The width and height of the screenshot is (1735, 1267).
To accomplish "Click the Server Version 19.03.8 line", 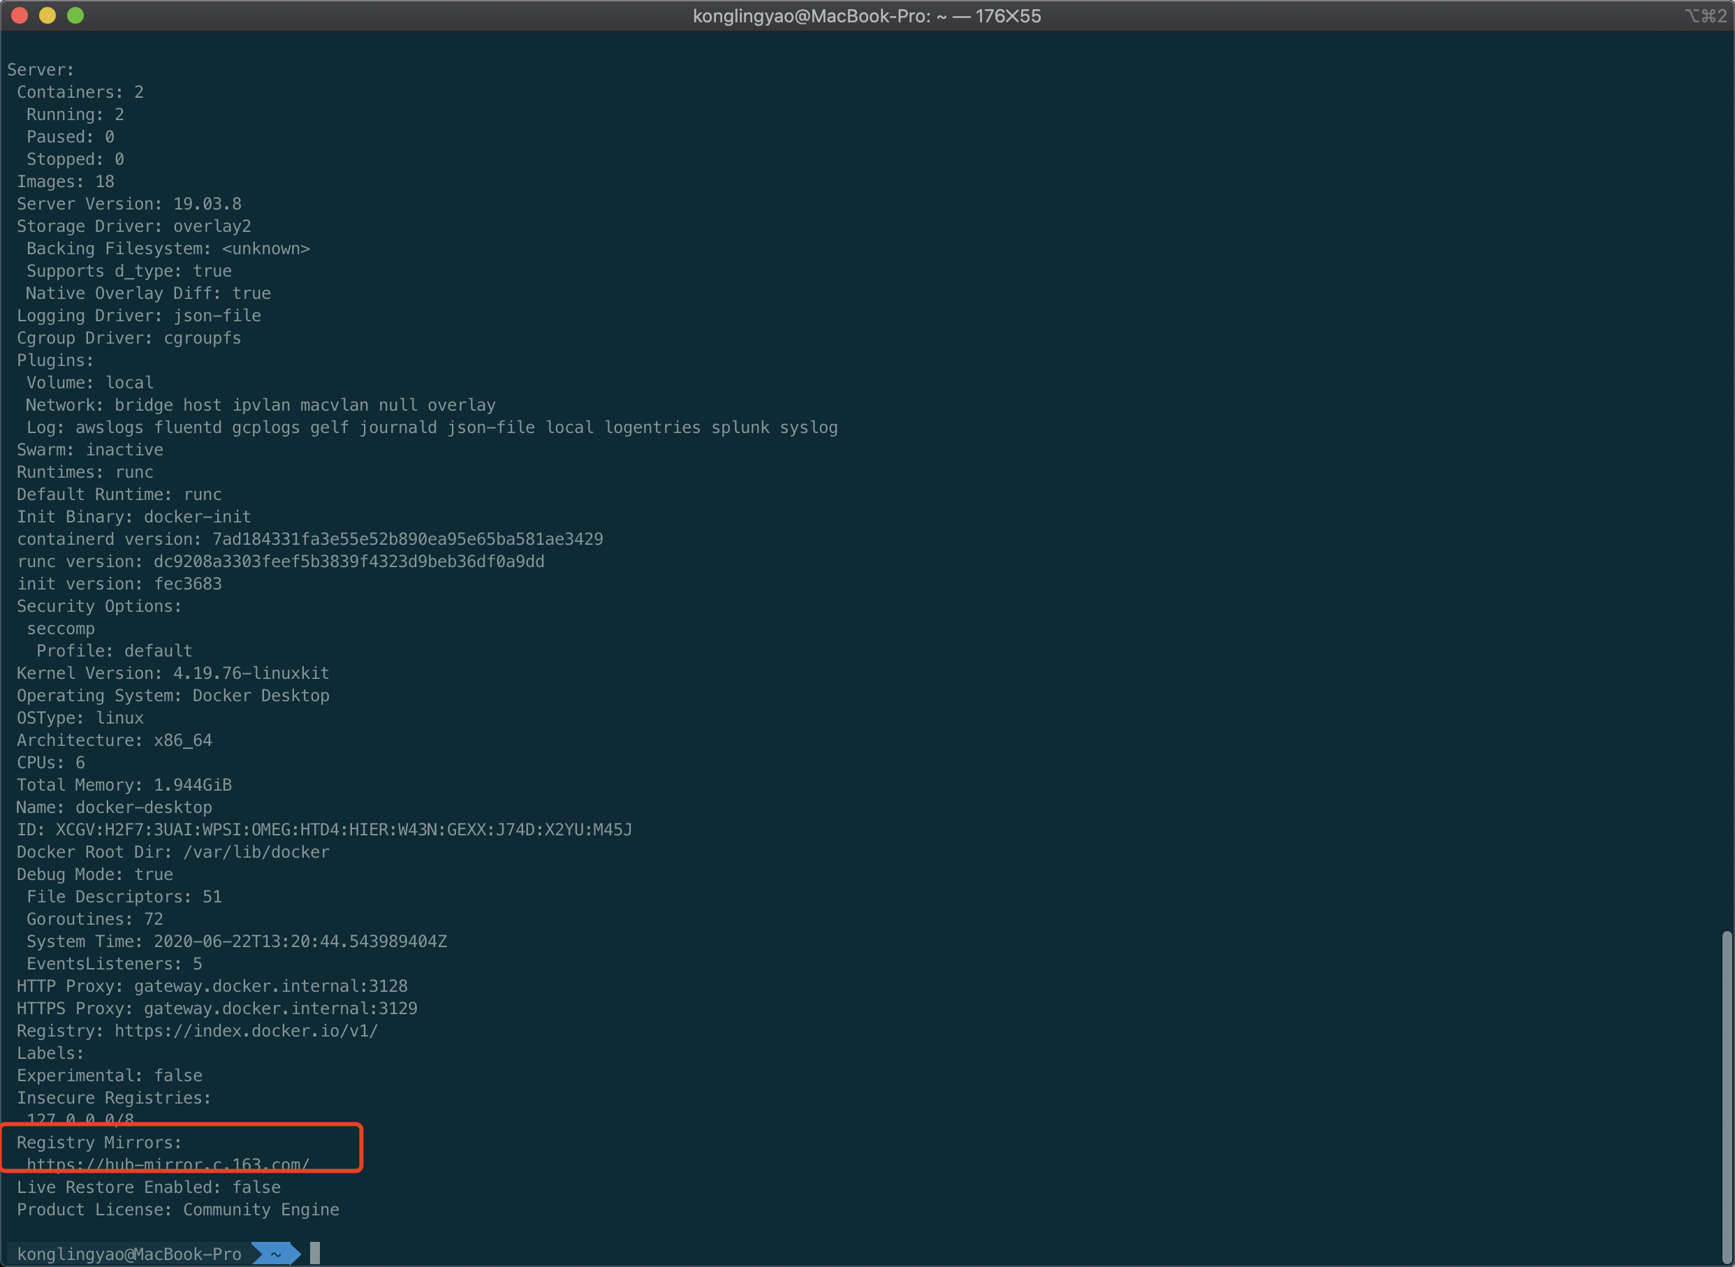I will coord(129,204).
